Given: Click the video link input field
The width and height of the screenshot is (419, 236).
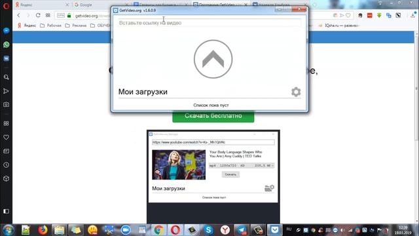Looking at the screenshot, I should point(209,23).
